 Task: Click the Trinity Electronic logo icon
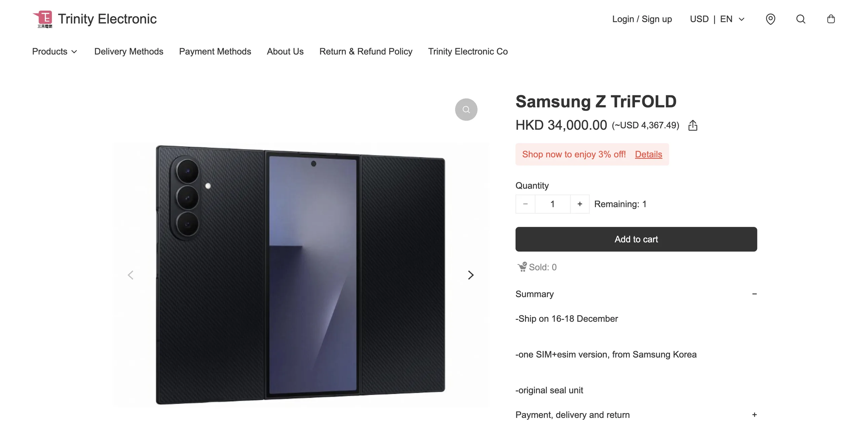click(x=43, y=19)
